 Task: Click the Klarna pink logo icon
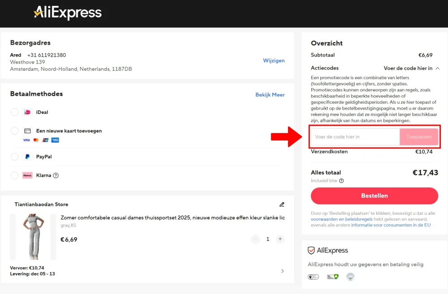(x=27, y=175)
